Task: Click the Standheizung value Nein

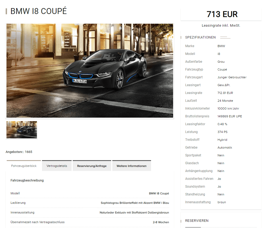Action: click(x=221, y=194)
